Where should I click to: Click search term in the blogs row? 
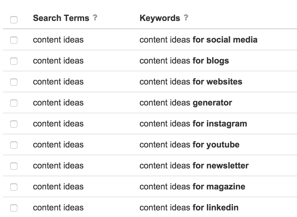coord(58,61)
